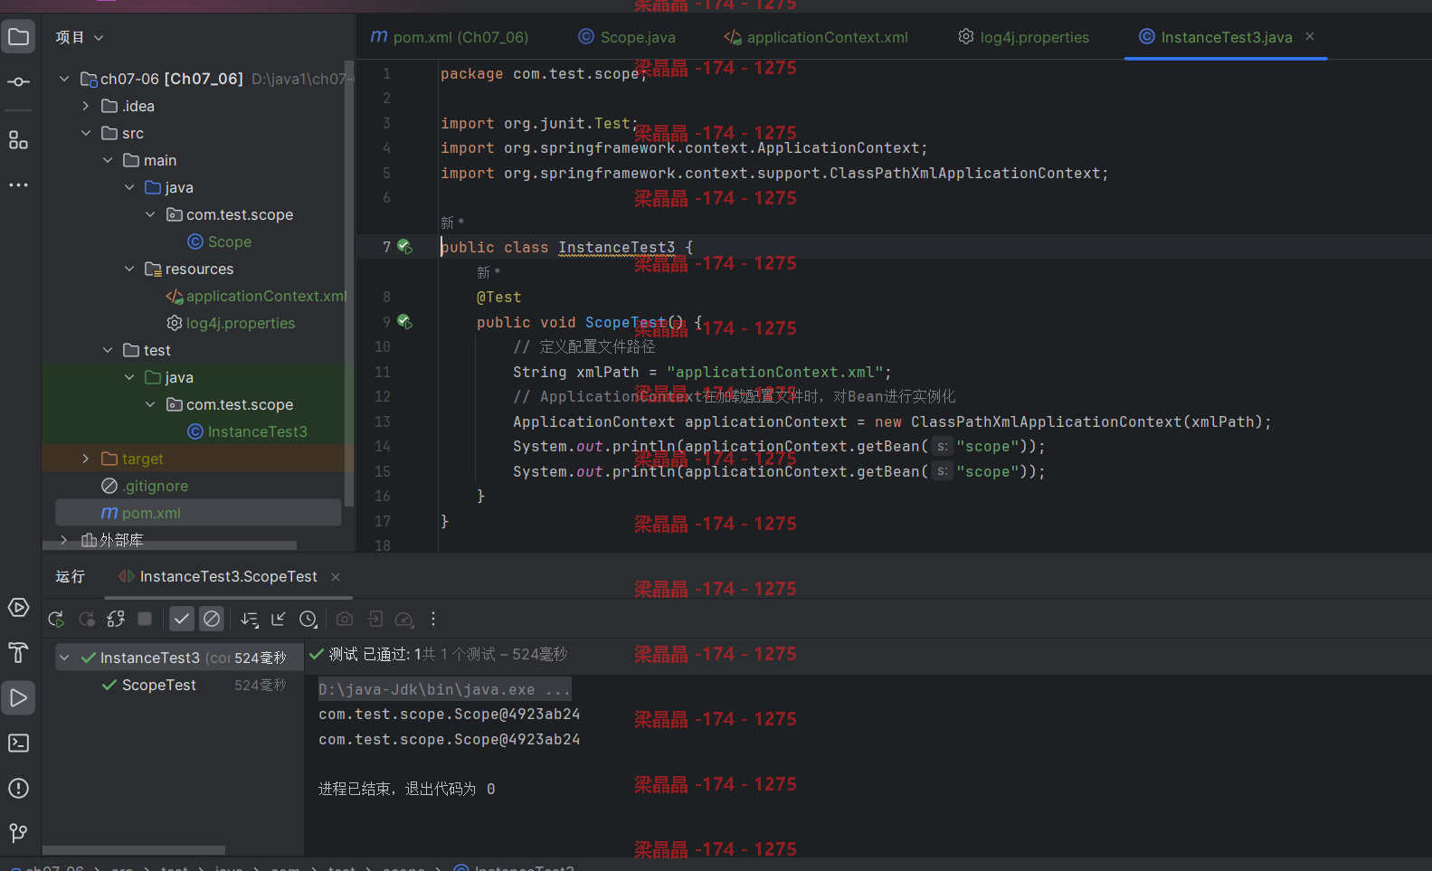Click first com.test.scope.Scope@4923ab24 output line
This screenshot has height=871, width=1432.
450,715
